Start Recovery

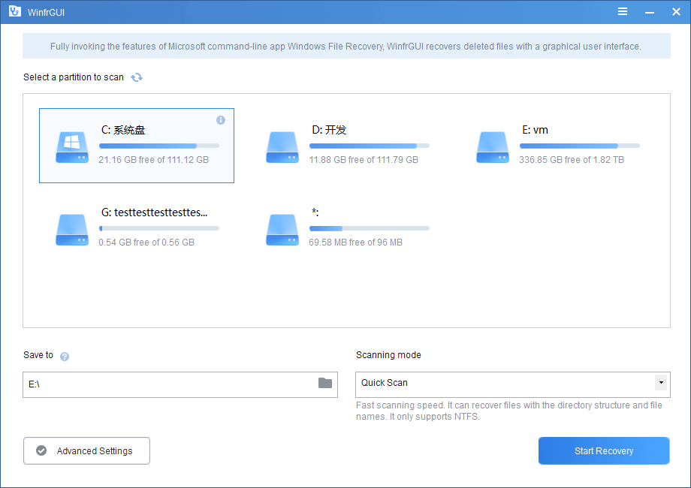click(x=603, y=450)
